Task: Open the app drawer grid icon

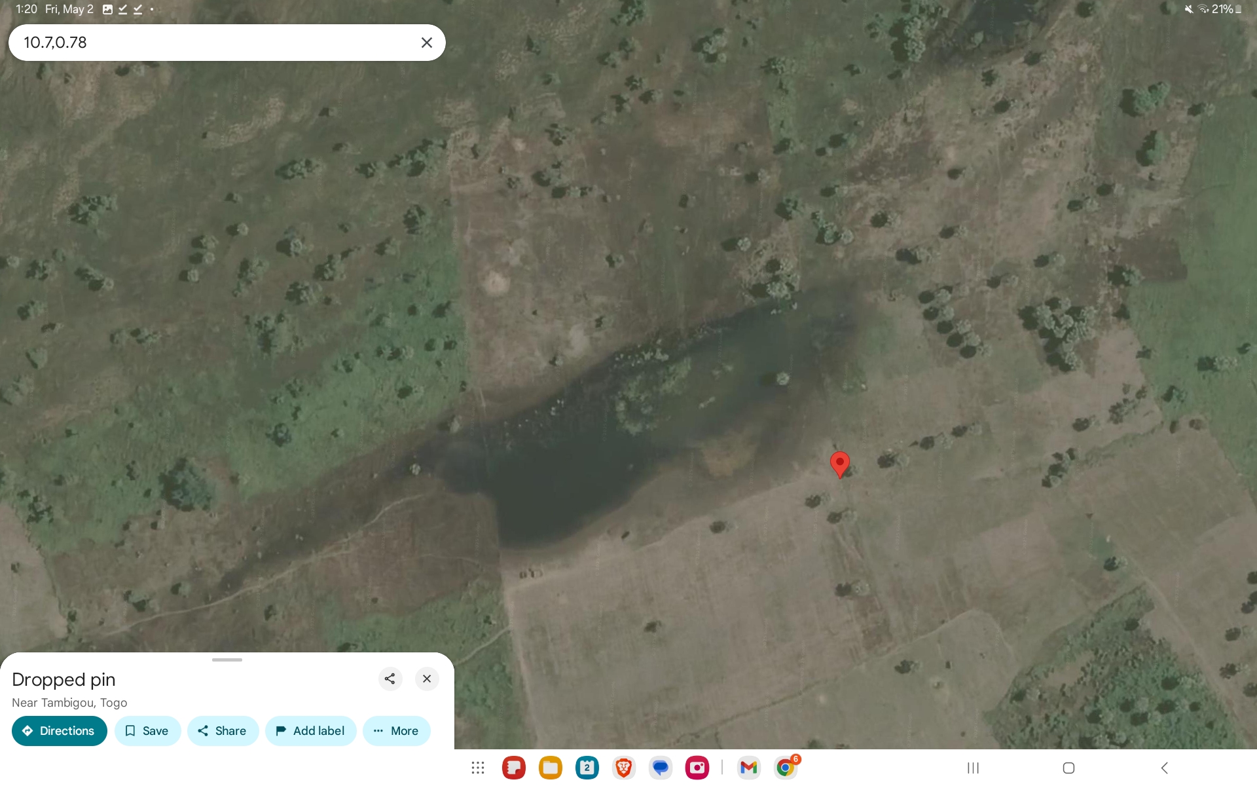Action: click(478, 768)
